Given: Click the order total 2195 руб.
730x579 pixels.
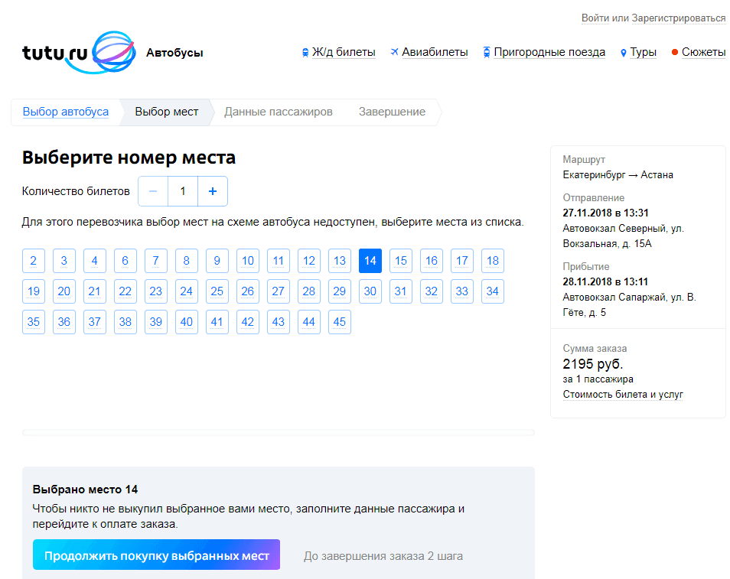Looking at the screenshot, I should (593, 364).
